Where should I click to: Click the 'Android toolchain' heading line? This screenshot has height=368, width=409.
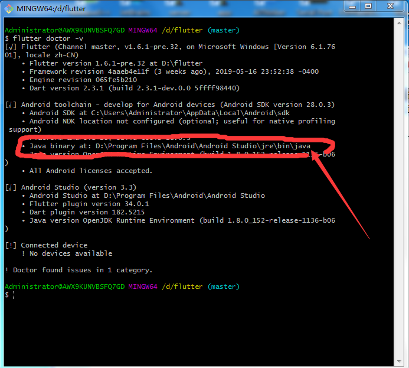[170, 105]
